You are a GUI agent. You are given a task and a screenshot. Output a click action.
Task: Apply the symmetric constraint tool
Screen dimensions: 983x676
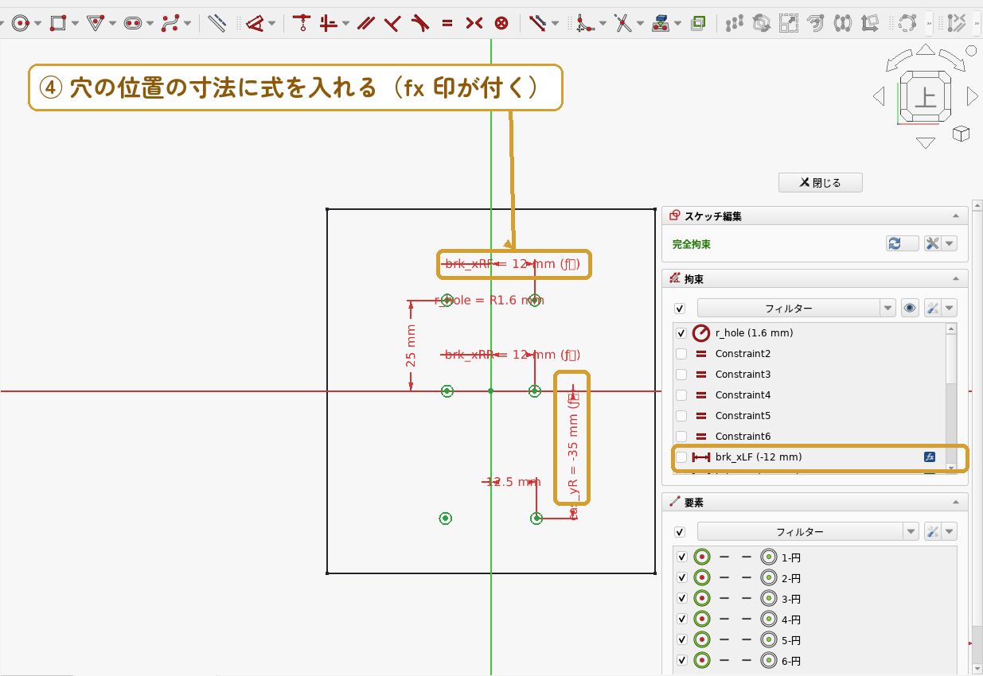[x=474, y=23]
